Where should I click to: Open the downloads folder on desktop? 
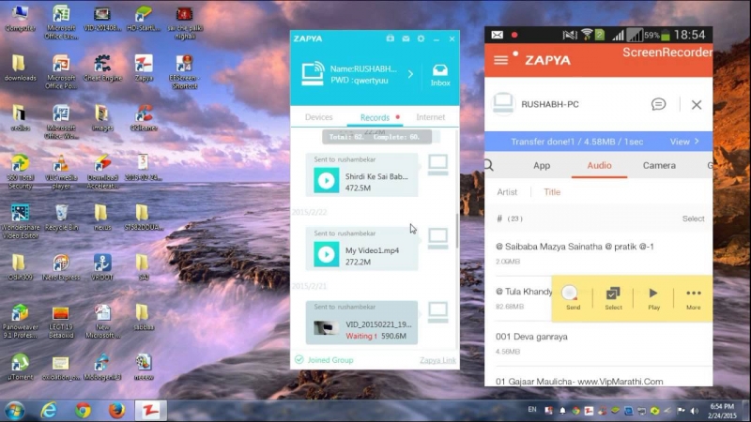point(20,68)
